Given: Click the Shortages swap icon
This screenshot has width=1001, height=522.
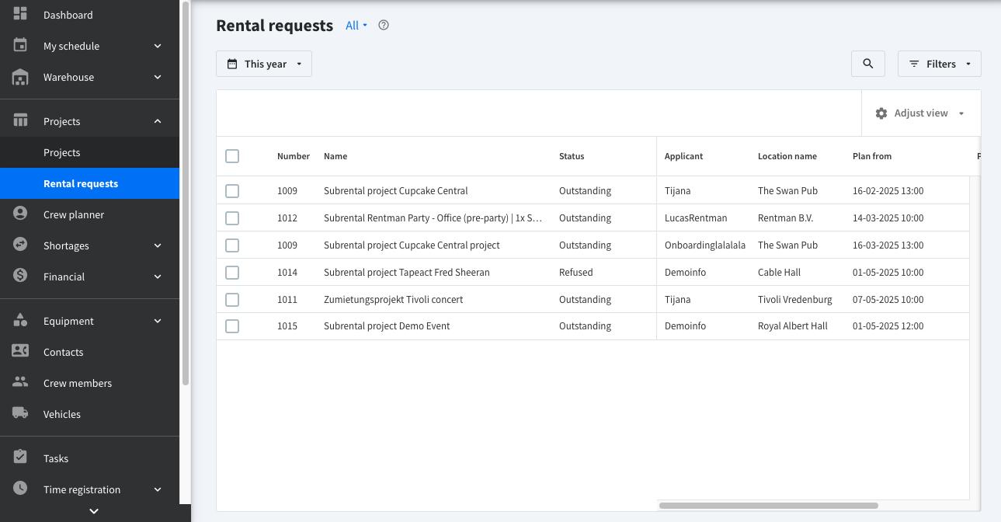Looking at the screenshot, I should click(20, 245).
